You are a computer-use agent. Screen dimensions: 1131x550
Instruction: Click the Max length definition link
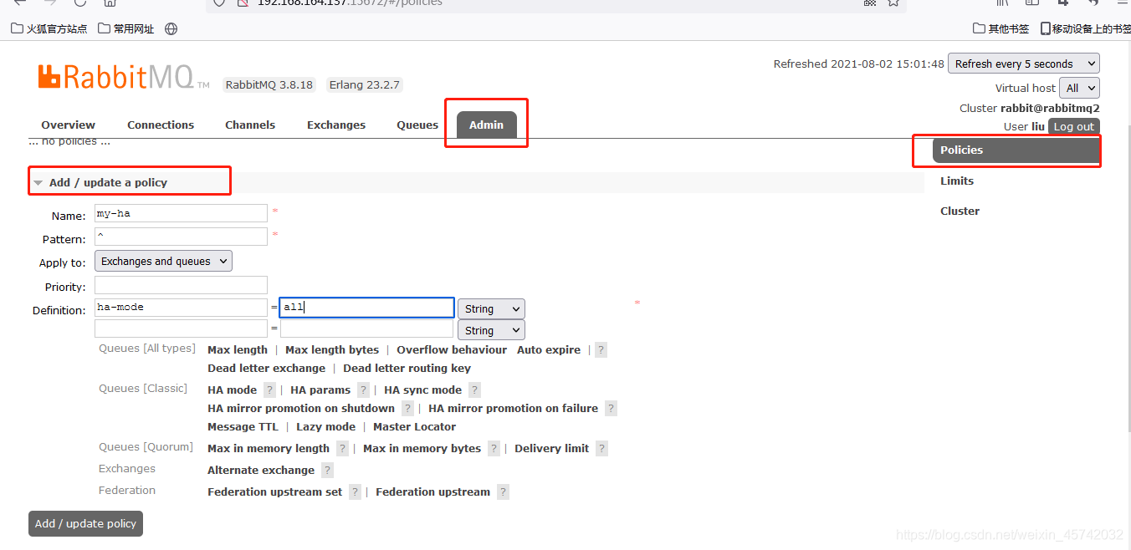pyautogui.click(x=238, y=350)
